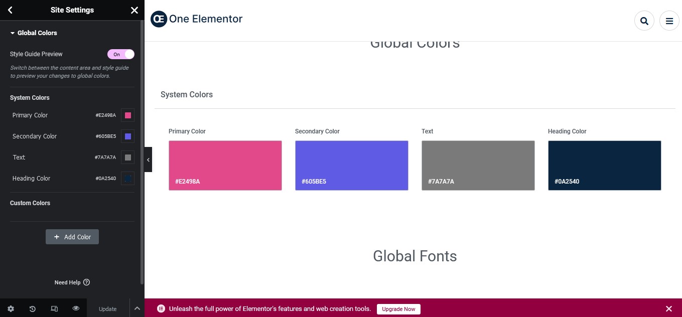Screen dimensions: 682x317
Task: Click the Add Color button
Action: point(72,237)
